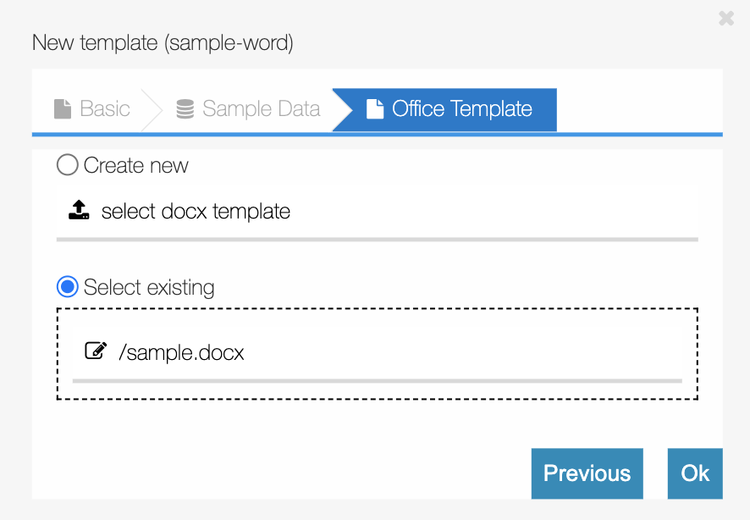Click the edit pencil icon beside /sample.docx

(96, 349)
